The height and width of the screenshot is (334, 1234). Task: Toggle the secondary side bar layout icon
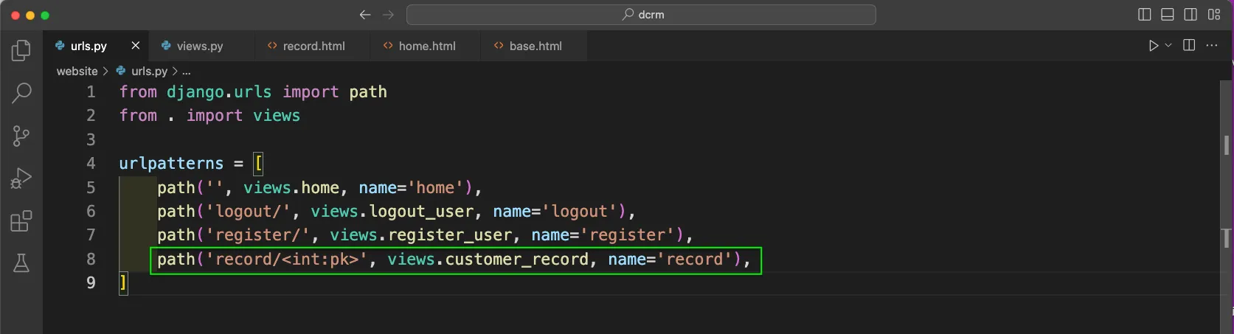1190,15
